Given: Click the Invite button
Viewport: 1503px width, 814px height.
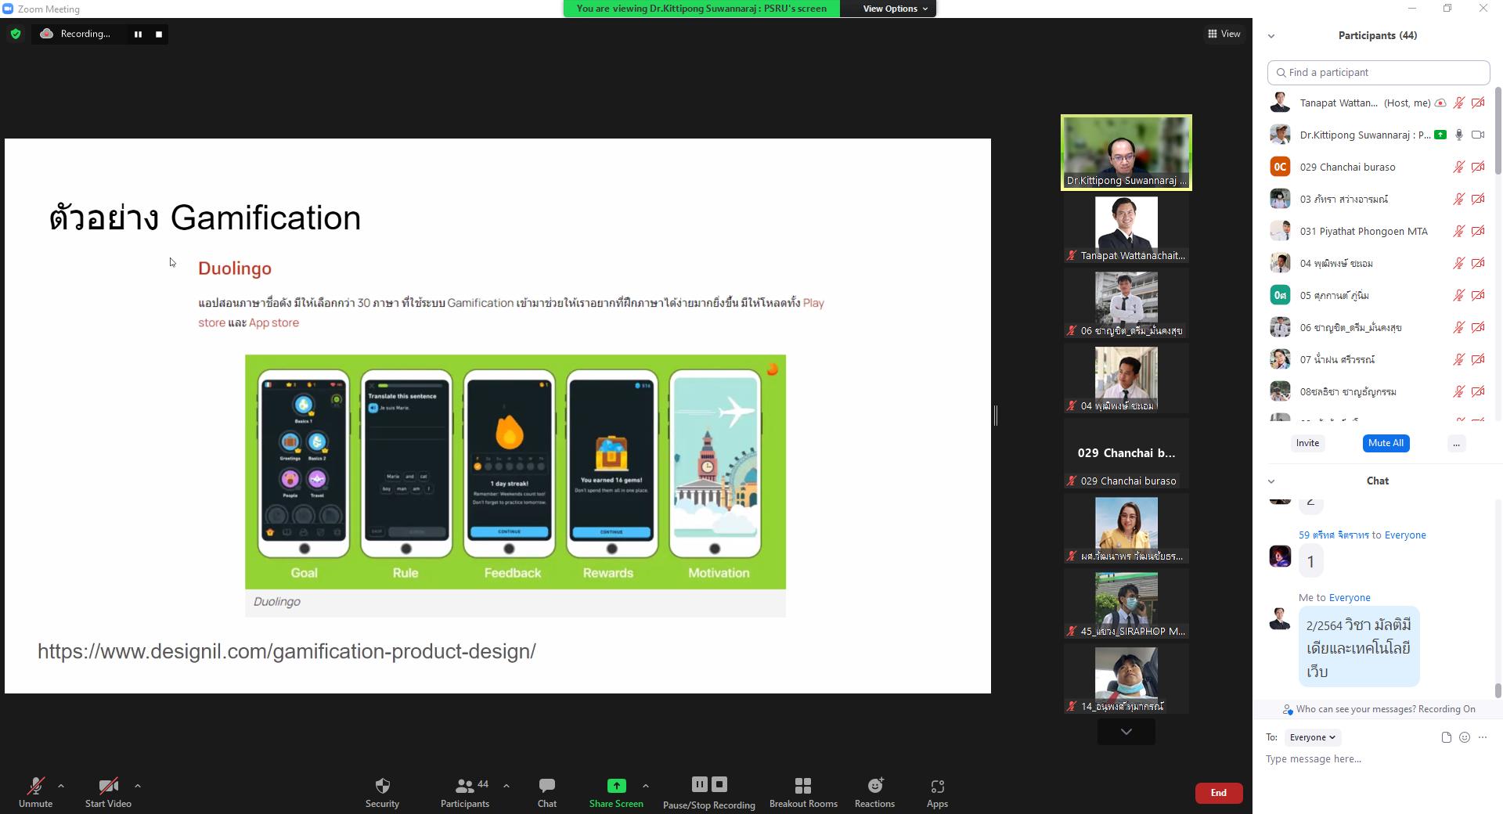Looking at the screenshot, I should (1307, 443).
